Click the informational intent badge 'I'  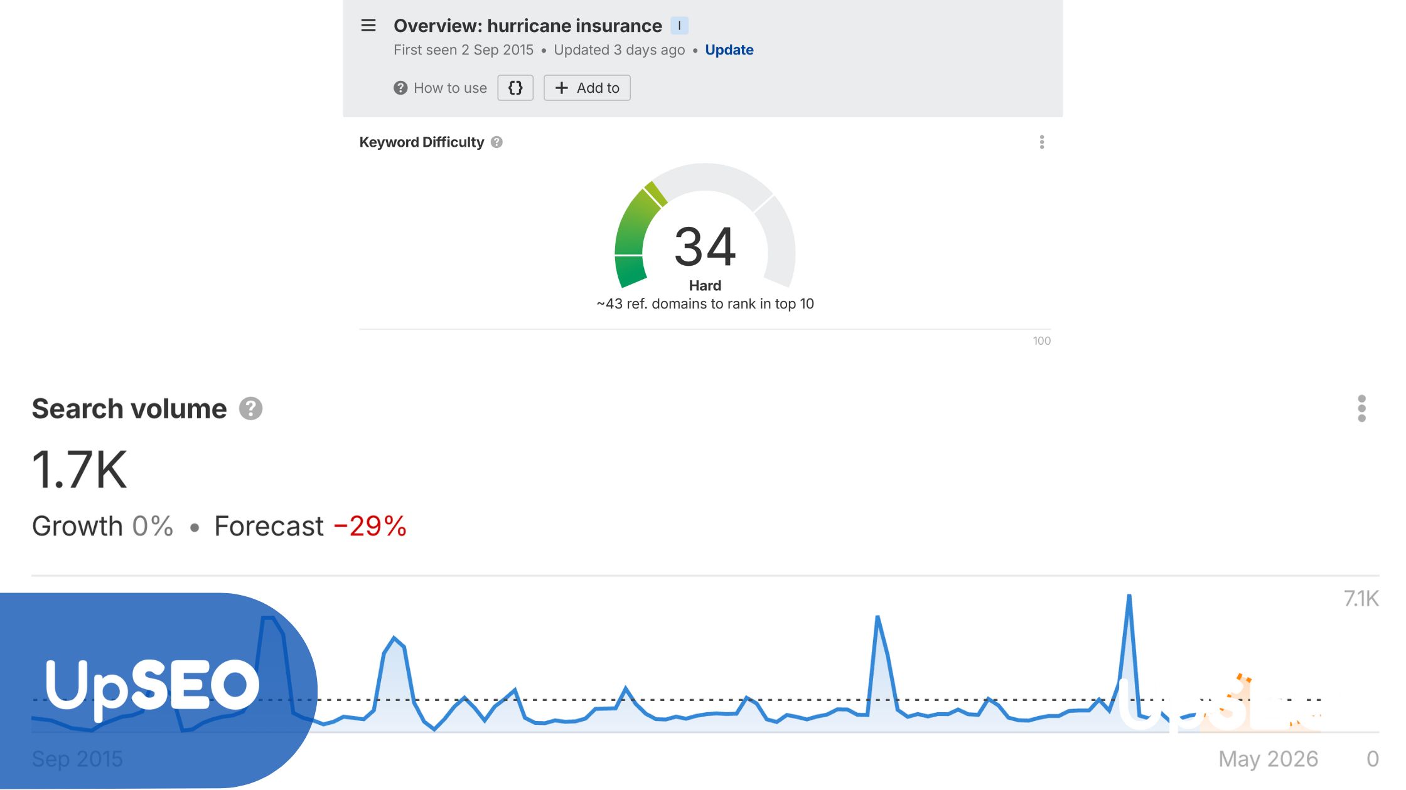(679, 26)
